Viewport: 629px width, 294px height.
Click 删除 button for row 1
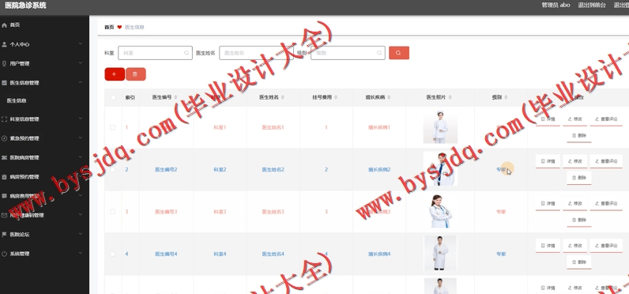click(579, 136)
